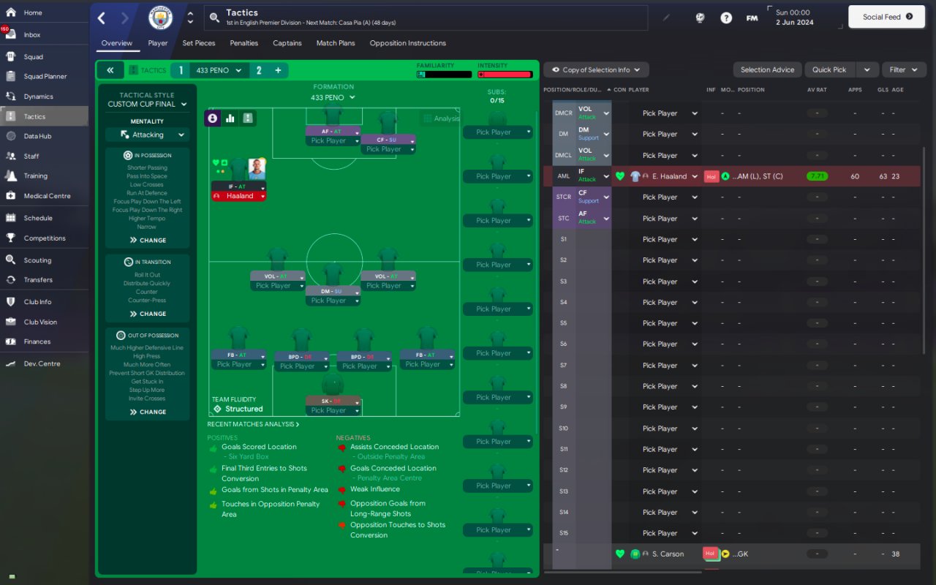Open the Recent Matches Analysis link
The image size is (936, 585).
coord(253,424)
